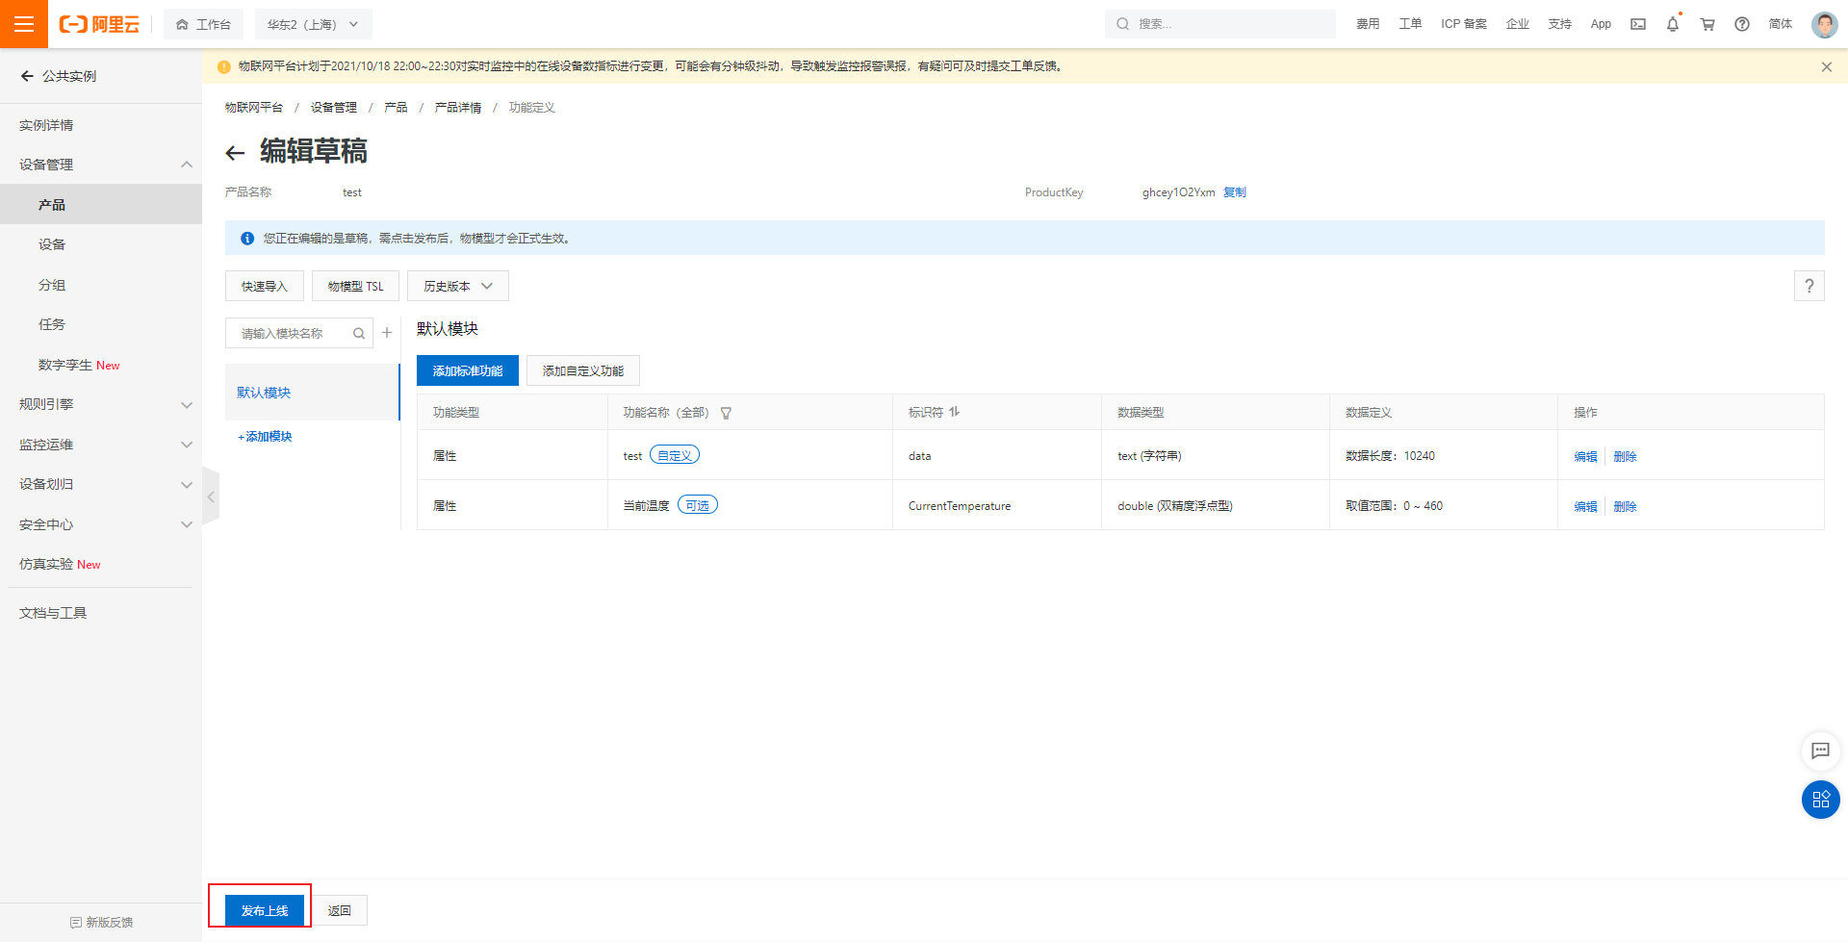Click the Aliyun logo
This screenshot has width=1848, height=942.
click(99, 24)
